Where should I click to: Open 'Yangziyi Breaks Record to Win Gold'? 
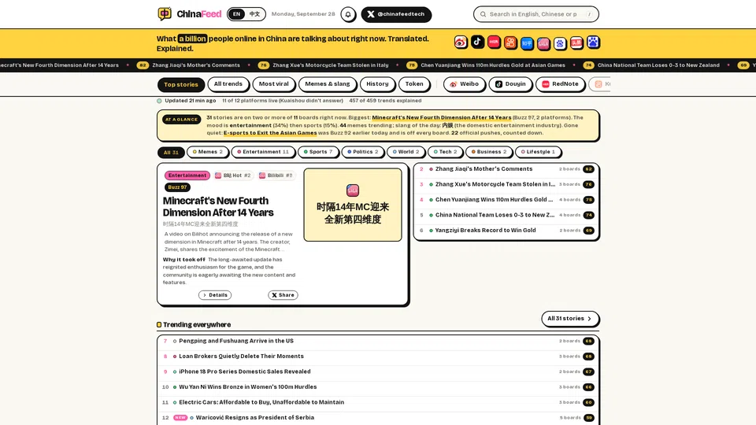point(506,231)
